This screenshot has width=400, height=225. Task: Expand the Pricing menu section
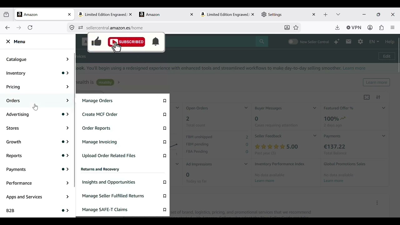coord(37,87)
